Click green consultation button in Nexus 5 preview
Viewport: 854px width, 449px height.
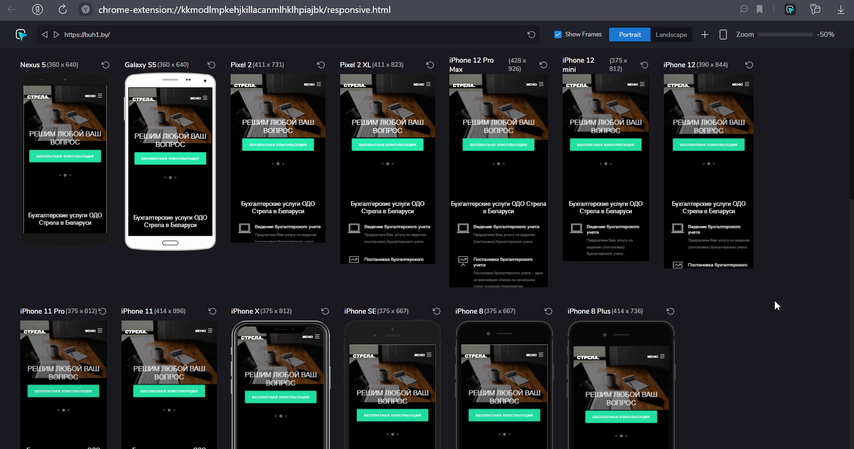tap(65, 156)
